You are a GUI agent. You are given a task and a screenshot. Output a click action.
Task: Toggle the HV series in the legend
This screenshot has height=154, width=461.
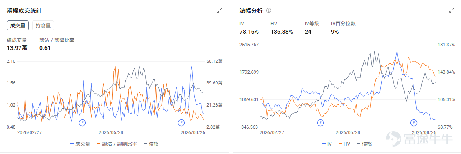344,144
